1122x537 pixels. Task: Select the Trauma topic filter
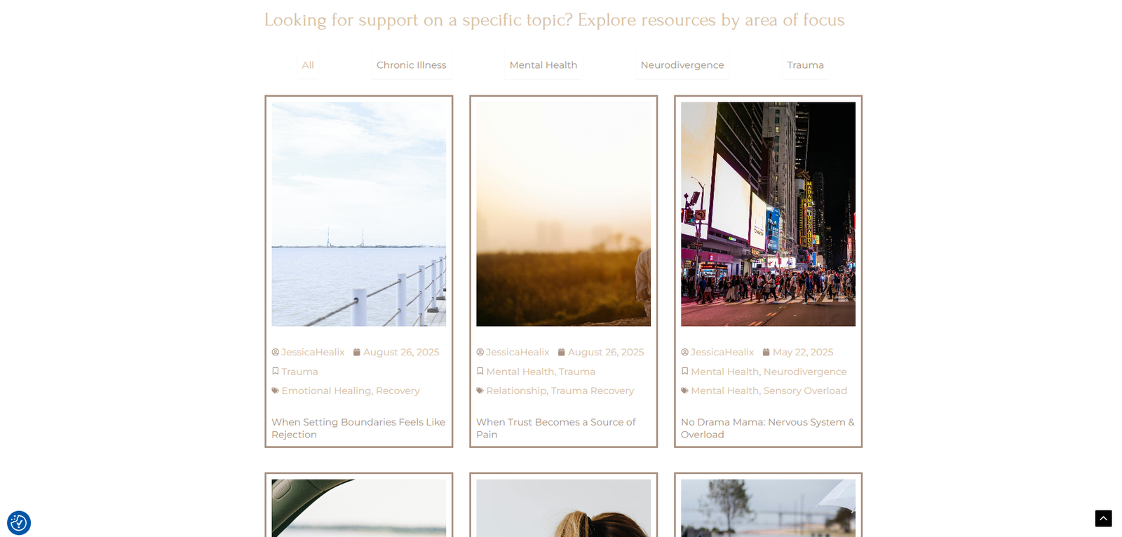pyautogui.click(x=806, y=65)
